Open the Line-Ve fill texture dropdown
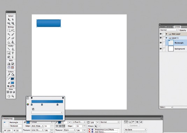The image size is (187, 133). click(37, 130)
